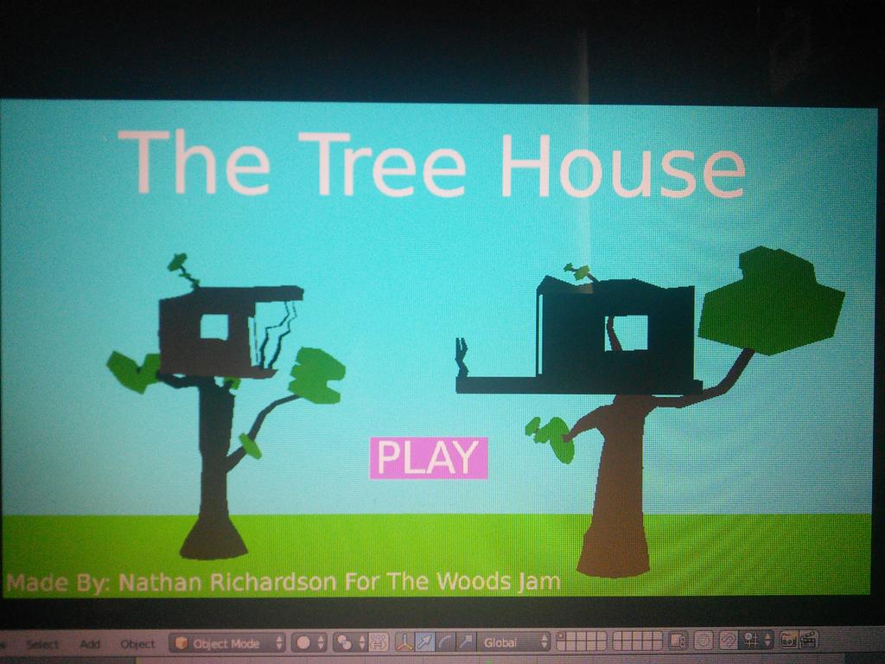Toggle manipulate center points button
Viewport: 885px width, 664px height.
pyautogui.click(x=379, y=642)
